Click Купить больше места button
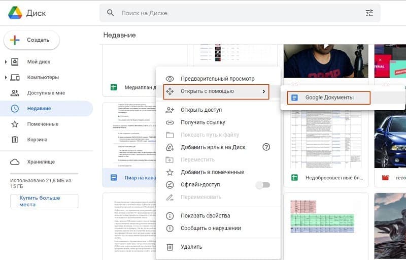 click(x=44, y=201)
